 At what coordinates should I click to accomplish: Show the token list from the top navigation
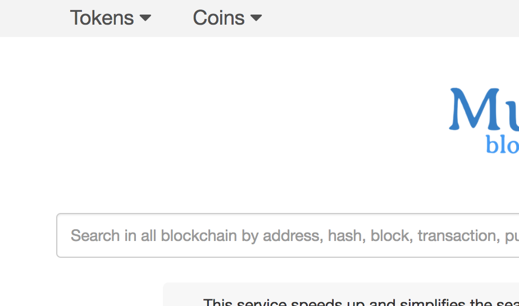(110, 18)
